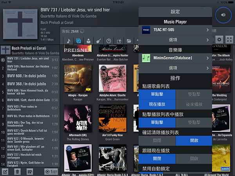Click the Wedding soundtrack album cover
Screen dimensions: 235x176
(221, 78)
